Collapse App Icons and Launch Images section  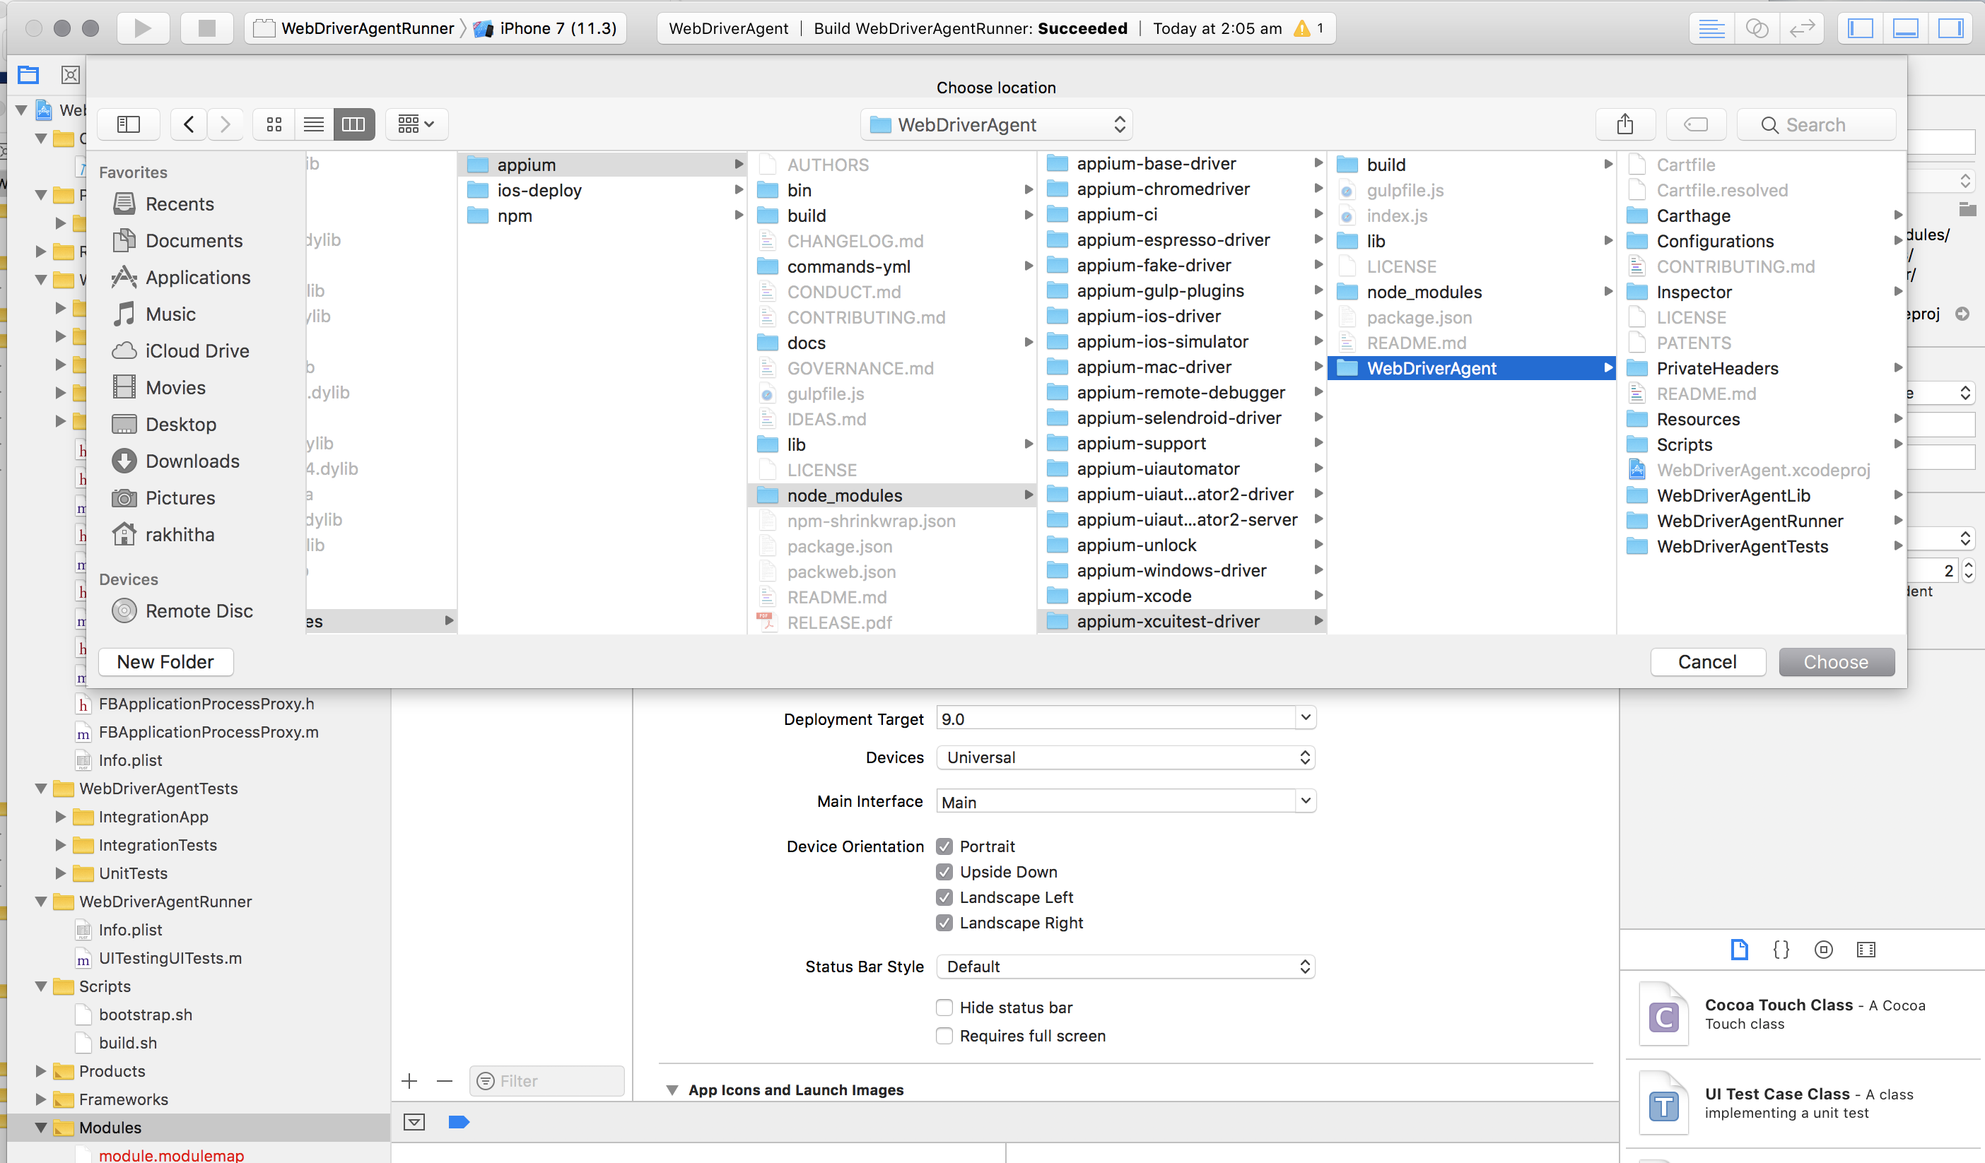pos(672,1090)
